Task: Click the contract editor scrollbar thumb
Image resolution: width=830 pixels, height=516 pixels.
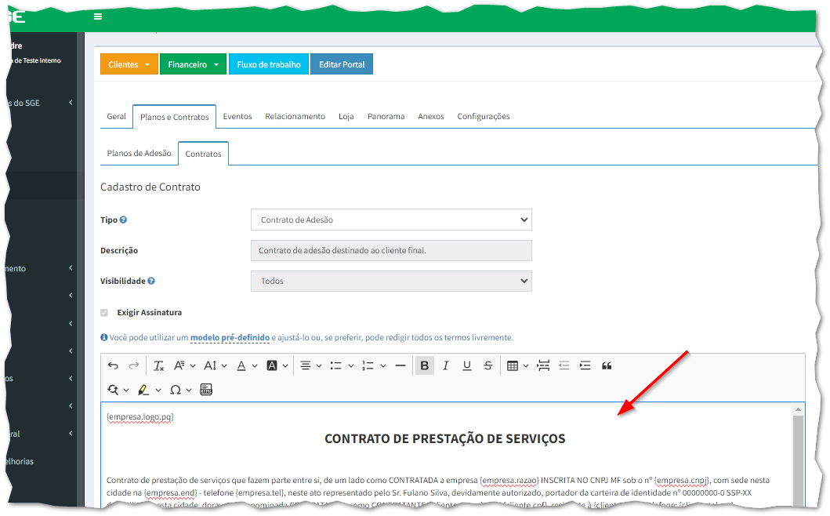Action: pos(798,460)
